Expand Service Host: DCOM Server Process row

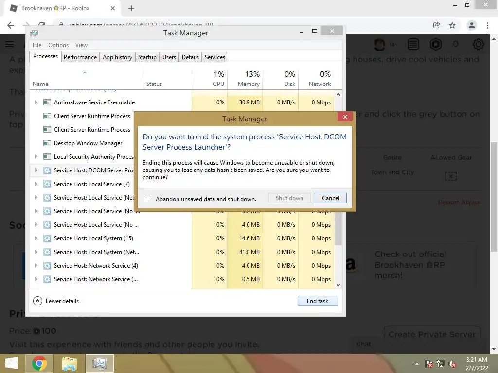(36, 170)
